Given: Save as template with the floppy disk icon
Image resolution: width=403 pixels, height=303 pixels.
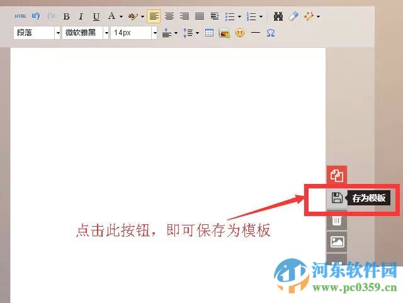Looking at the screenshot, I should coord(337,198).
